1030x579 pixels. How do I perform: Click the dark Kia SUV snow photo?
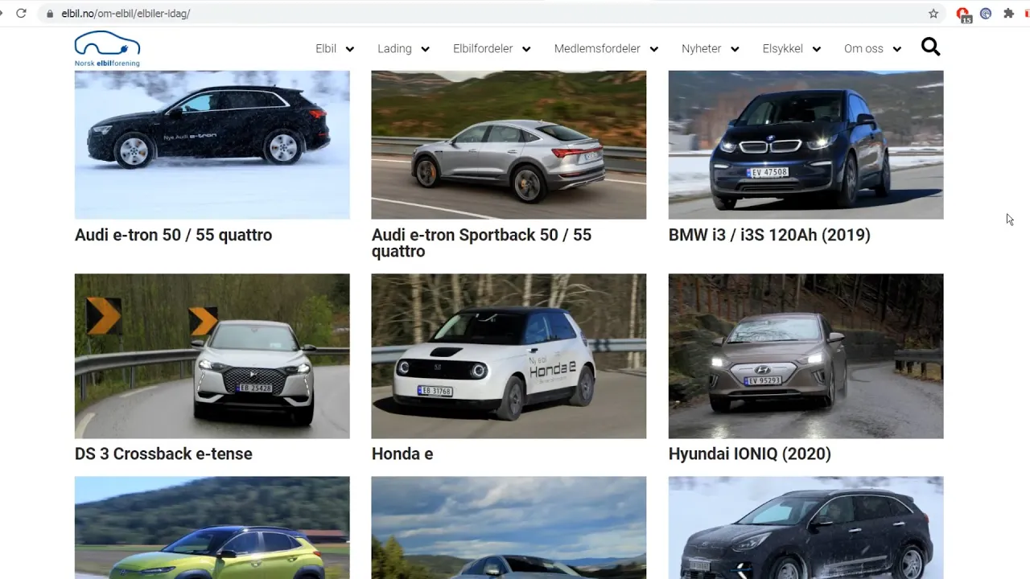805,528
